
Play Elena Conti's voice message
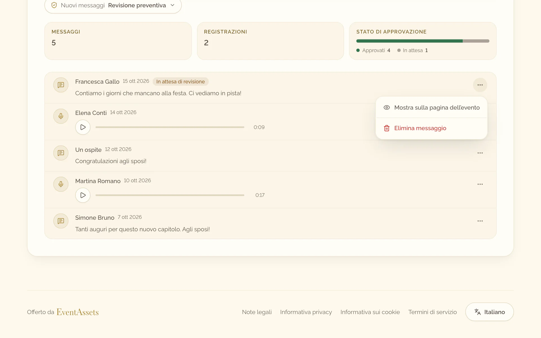(83, 127)
